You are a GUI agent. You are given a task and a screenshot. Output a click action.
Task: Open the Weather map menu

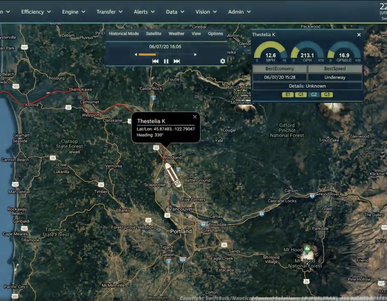point(176,34)
